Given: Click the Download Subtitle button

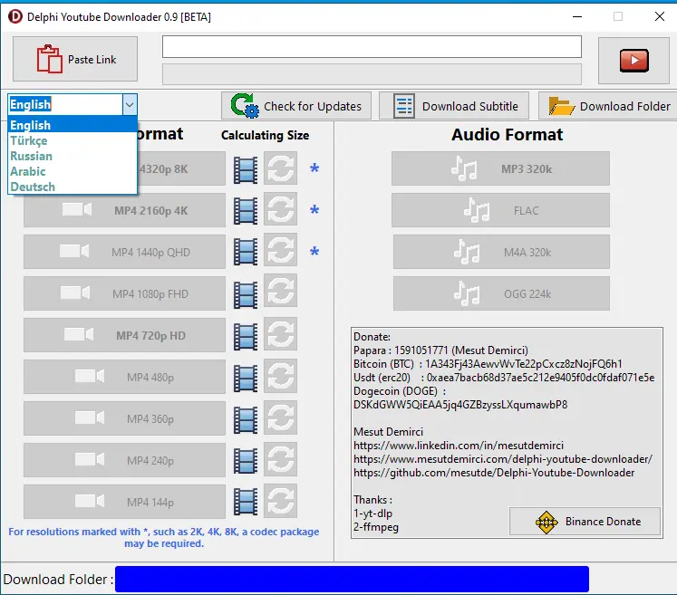Looking at the screenshot, I should click(454, 106).
